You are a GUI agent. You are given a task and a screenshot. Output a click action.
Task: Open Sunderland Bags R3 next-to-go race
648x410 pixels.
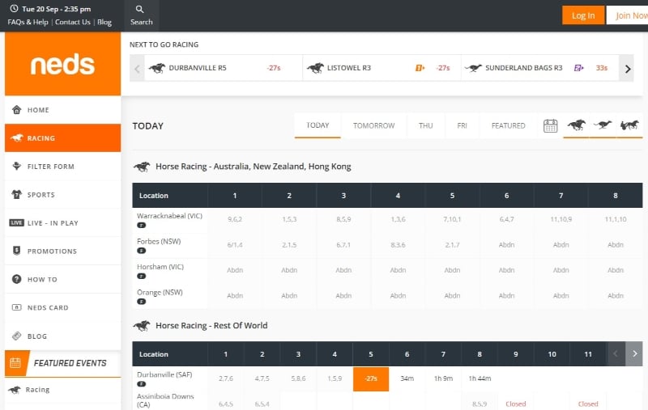(539, 68)
